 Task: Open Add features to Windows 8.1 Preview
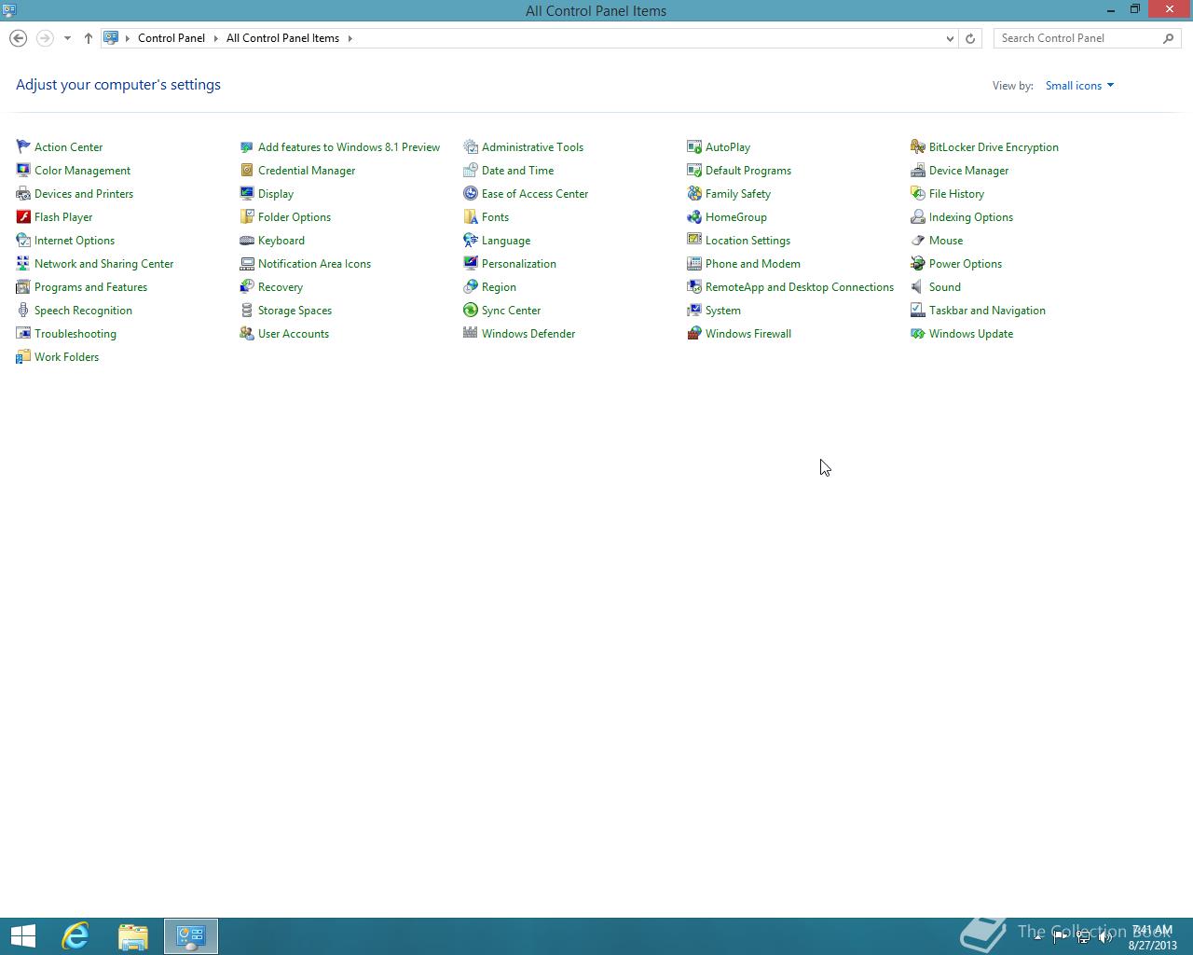coord(349,147)
